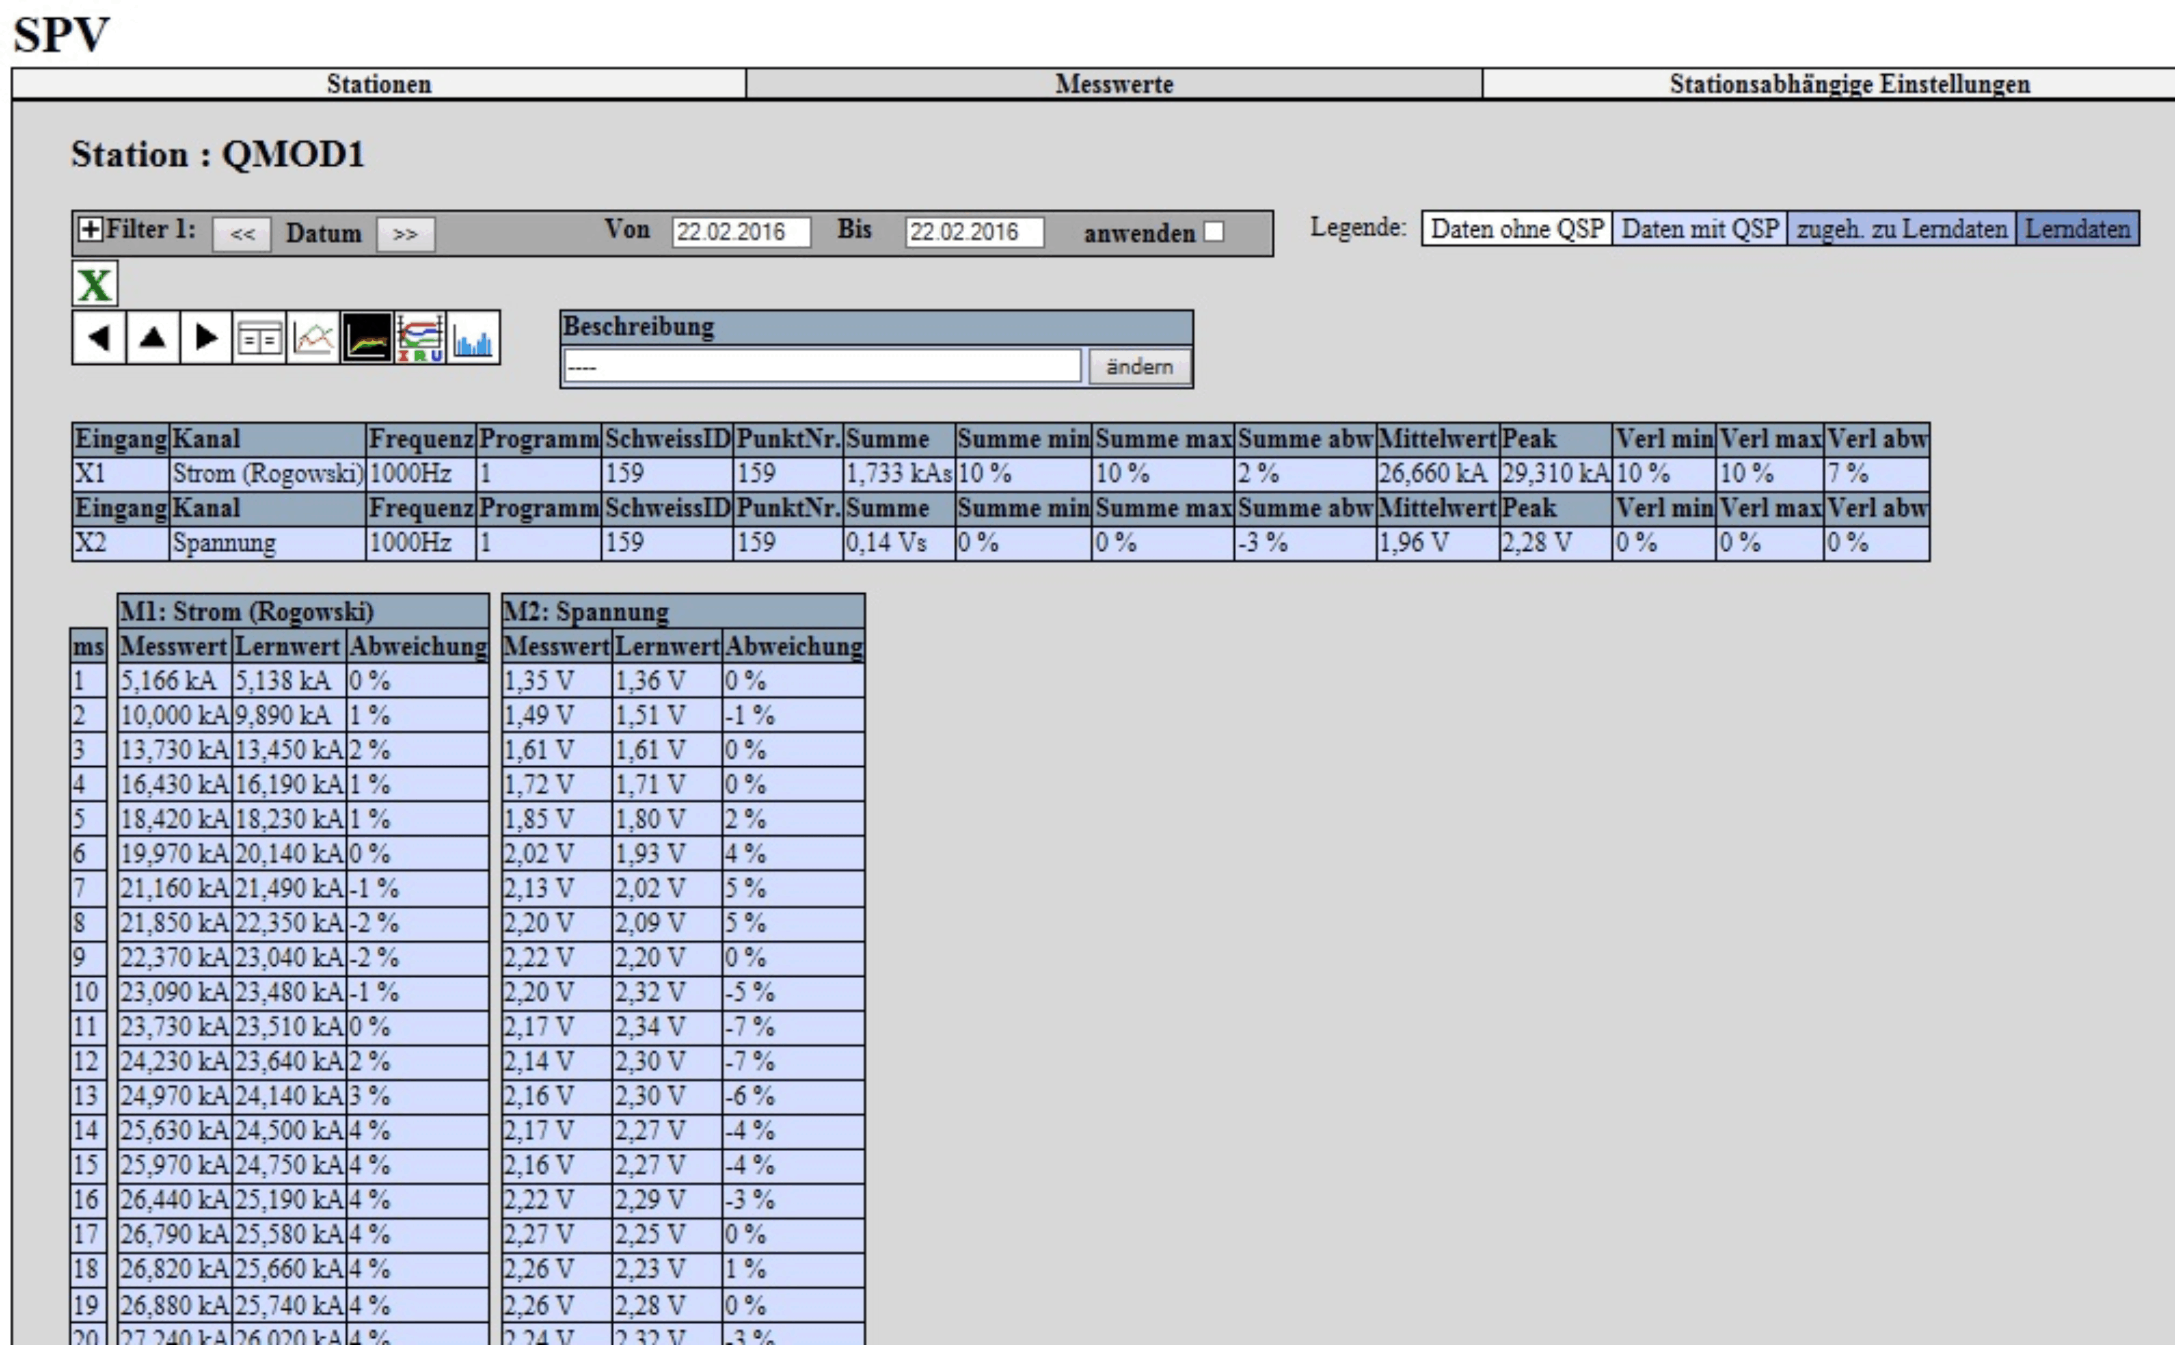Click the -3 % Summe abw value
The width and height of the screenshot is (2175, 1345).
coord(1305,542)
